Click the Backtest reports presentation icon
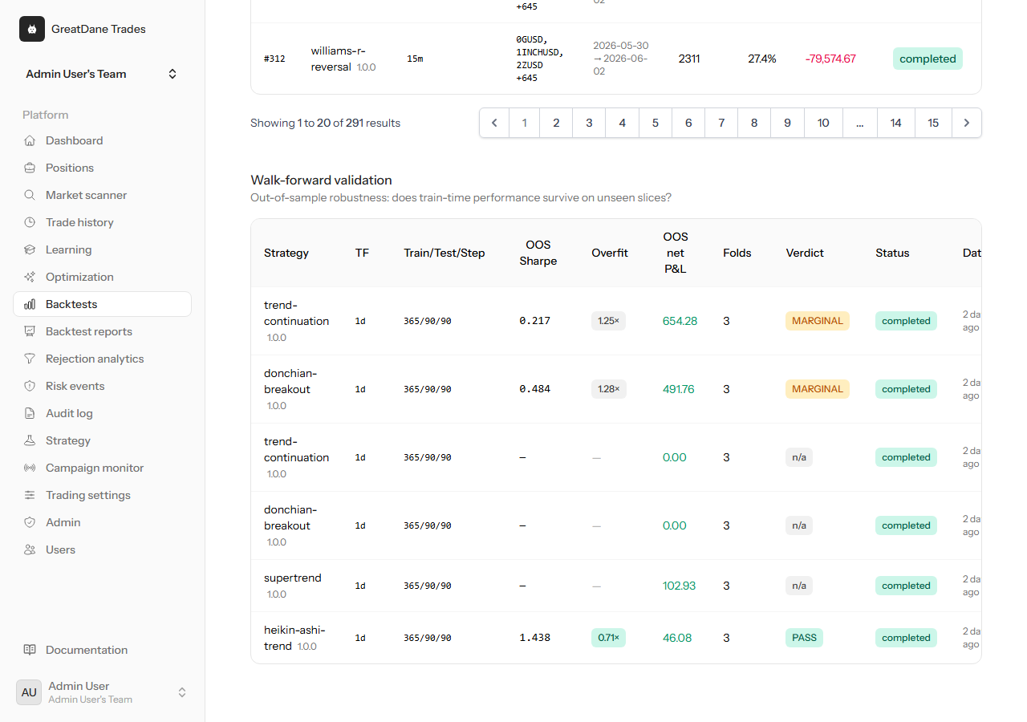The height and width of the screenshot is (722, 1027). (x=30, y=331)
